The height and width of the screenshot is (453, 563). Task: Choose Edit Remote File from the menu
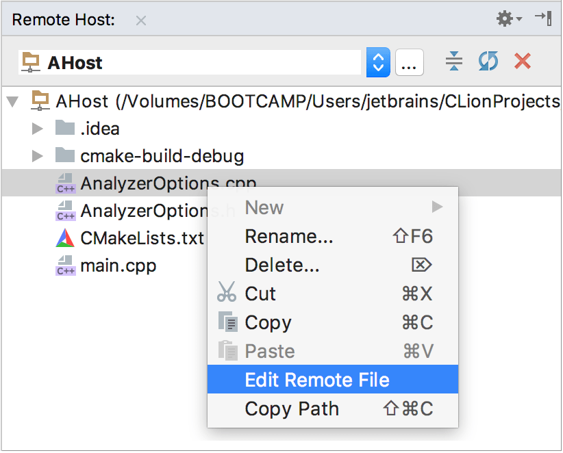click(317, 379)
